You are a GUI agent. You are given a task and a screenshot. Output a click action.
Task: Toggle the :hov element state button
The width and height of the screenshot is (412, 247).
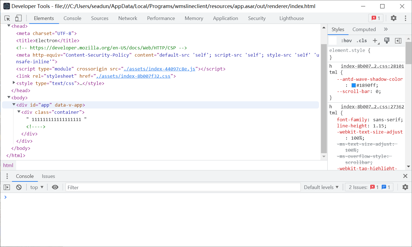(347, 41)
